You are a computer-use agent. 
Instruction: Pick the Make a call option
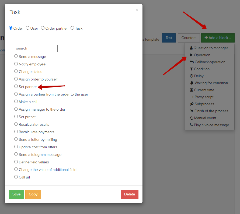[x=16, y=101]
